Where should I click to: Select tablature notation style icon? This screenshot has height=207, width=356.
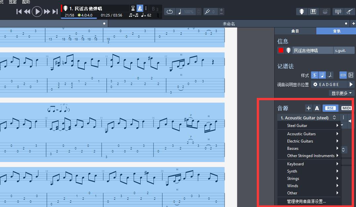pos(315,75)
